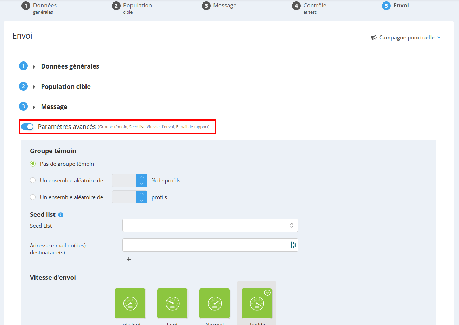The image size is (459, 325).
Task: Open the Campagne ponctuelle menu
Action: point(406,38)
